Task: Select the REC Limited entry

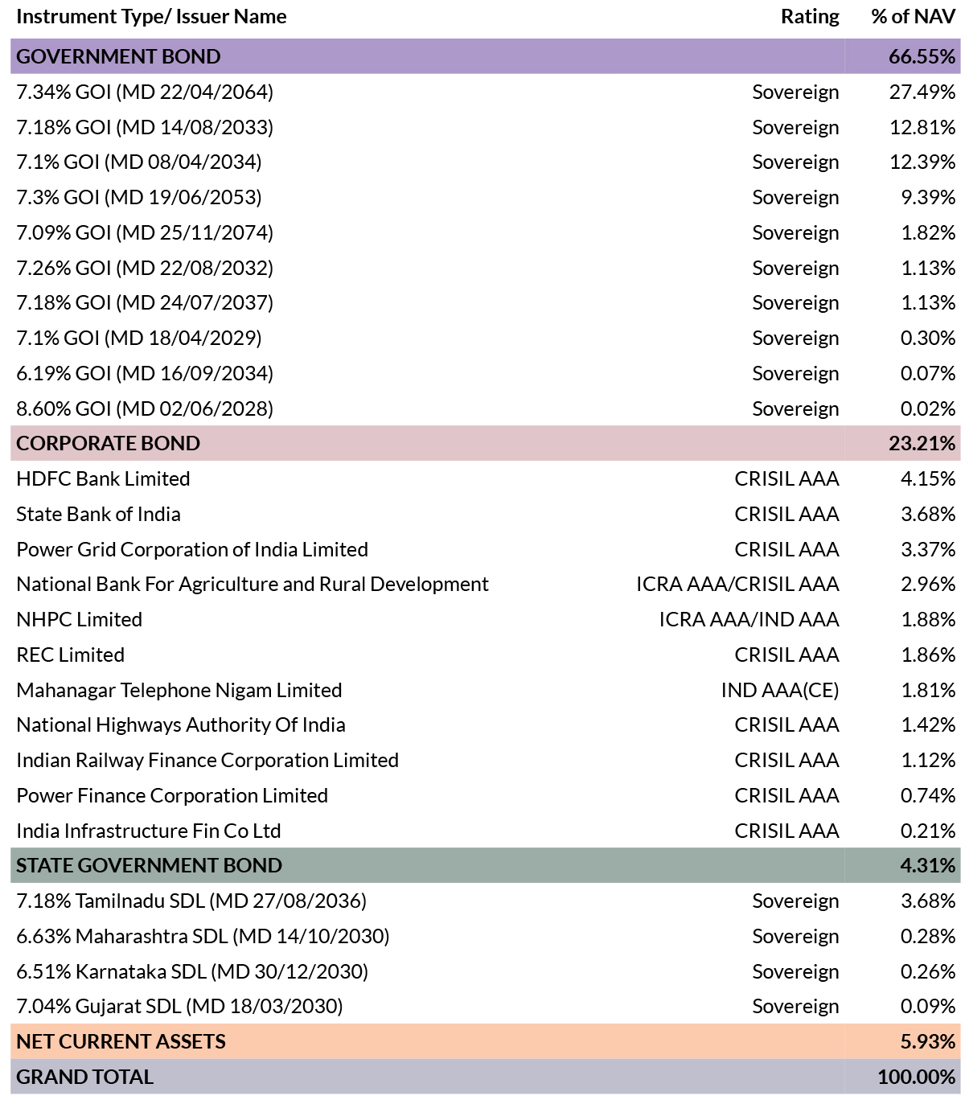Action: click(70, 655)
